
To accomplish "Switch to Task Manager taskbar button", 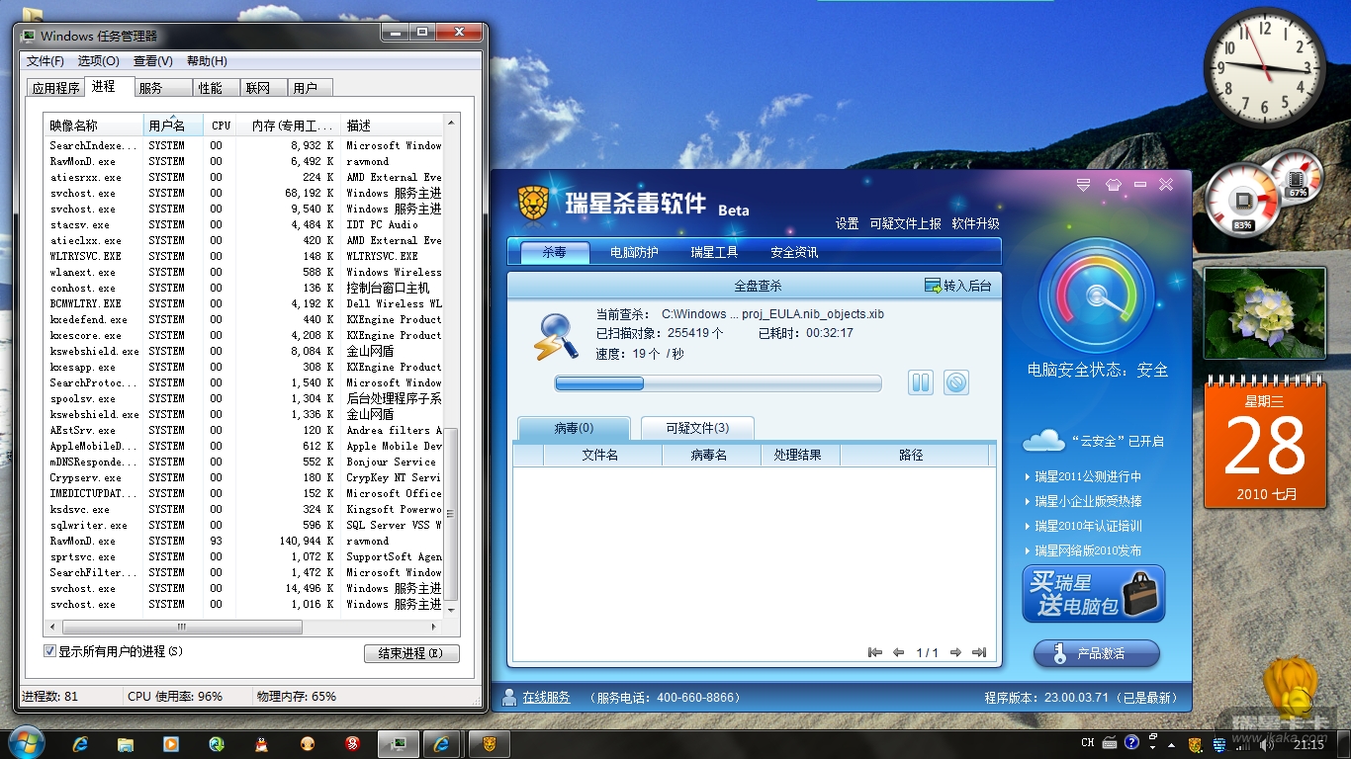I will (x=398, y=743).
